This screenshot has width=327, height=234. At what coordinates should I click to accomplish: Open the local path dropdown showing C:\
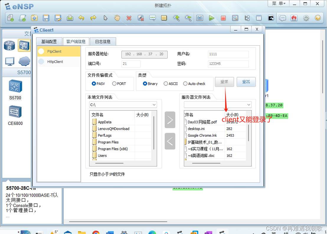click(154, 105)
